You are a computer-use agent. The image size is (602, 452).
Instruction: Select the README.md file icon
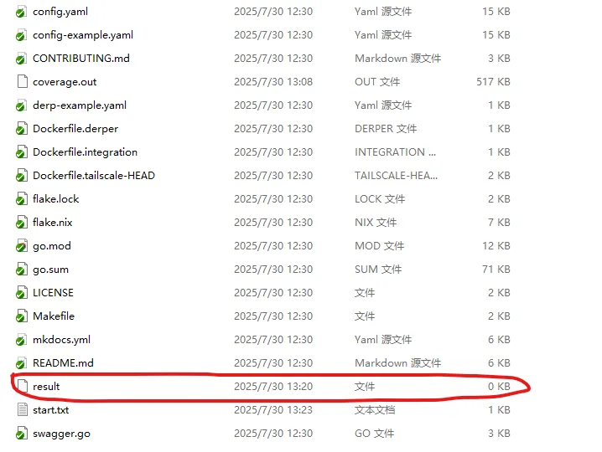22,363
